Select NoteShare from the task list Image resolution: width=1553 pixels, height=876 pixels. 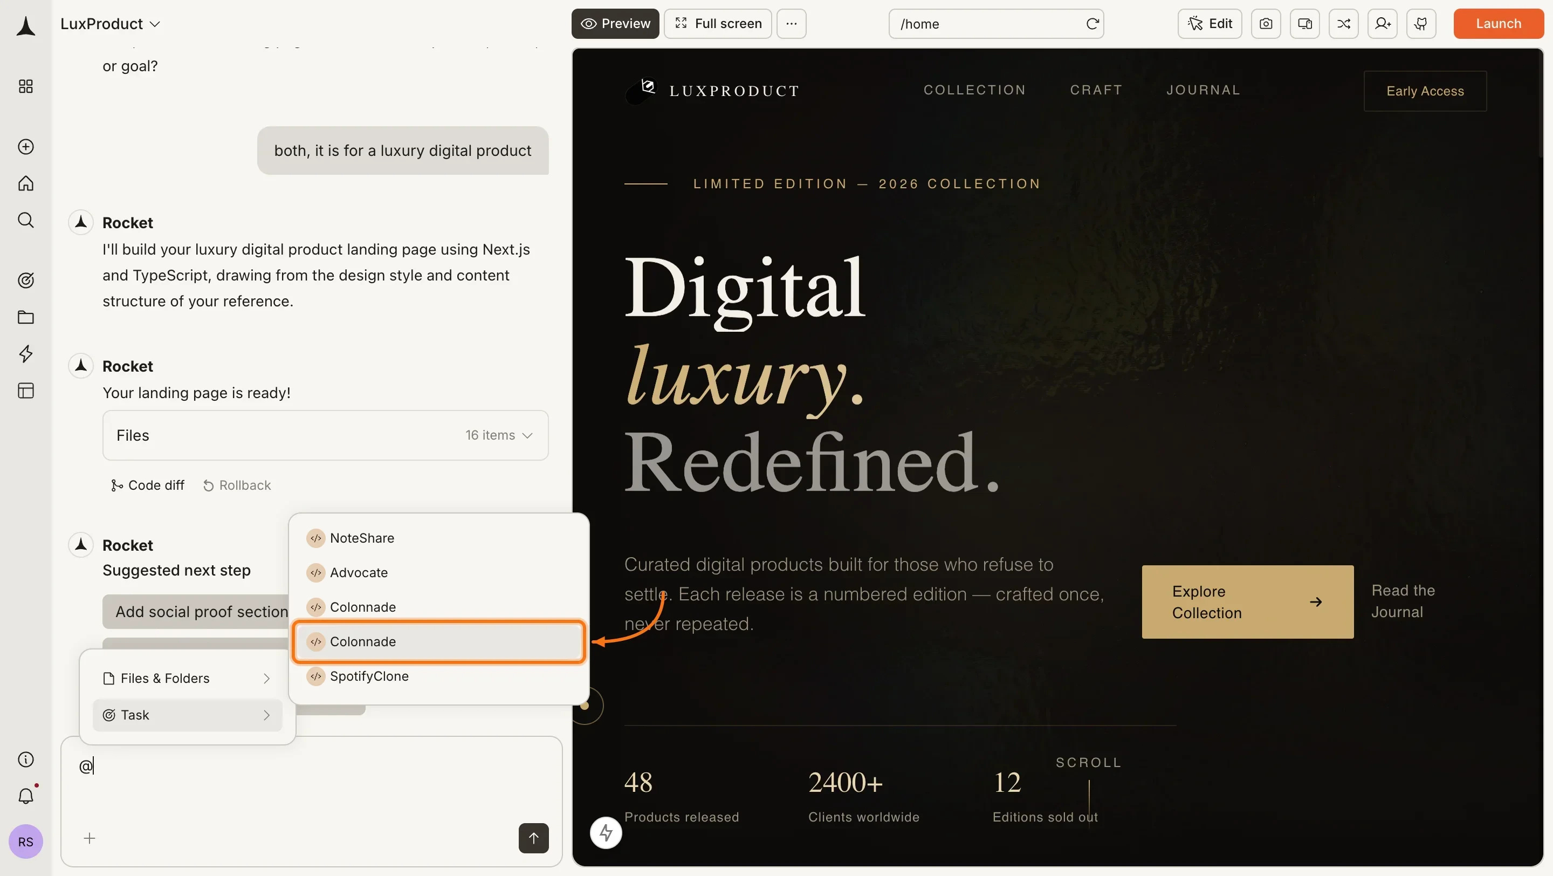[438, 538]
